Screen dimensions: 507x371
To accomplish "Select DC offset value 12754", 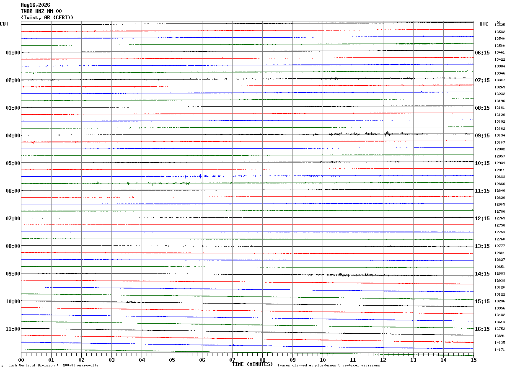I will click(x=499, y=232).
